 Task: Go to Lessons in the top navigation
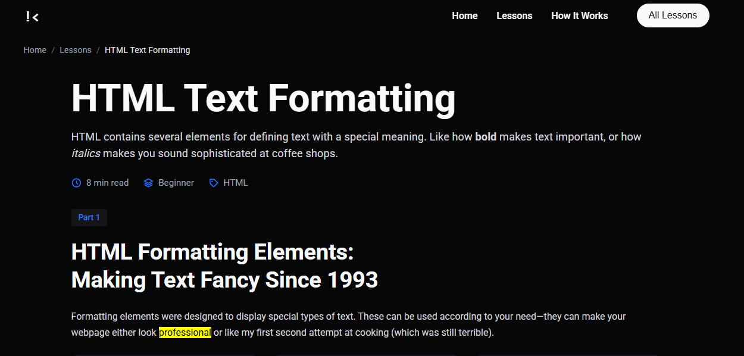coord(514,16)
